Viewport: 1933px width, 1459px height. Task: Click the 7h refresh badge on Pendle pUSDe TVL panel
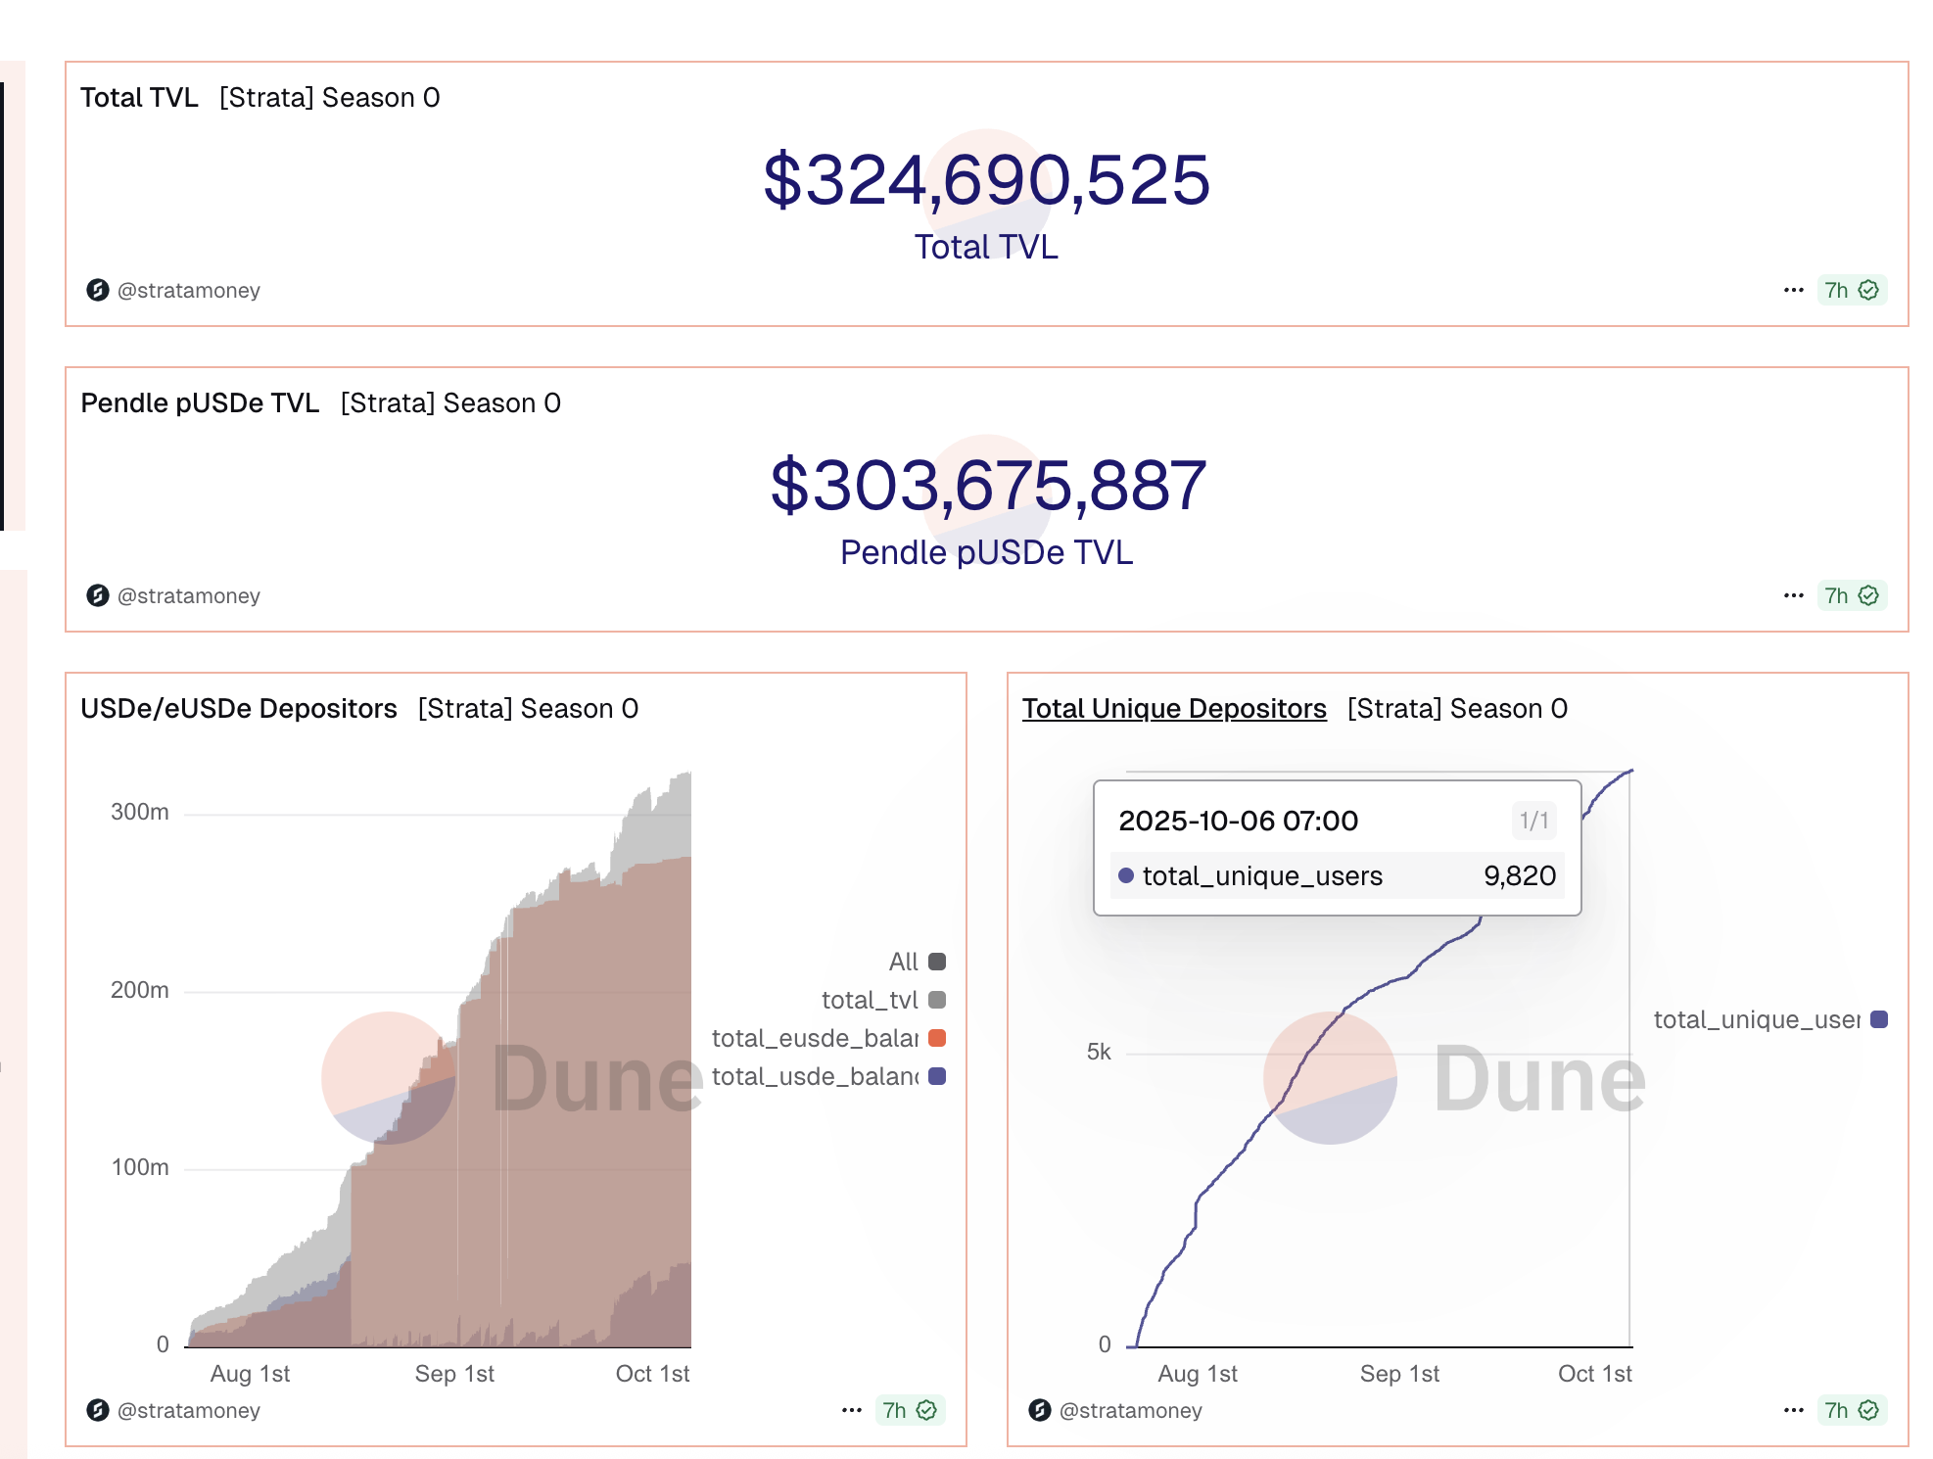click(x=1851, y=595)
